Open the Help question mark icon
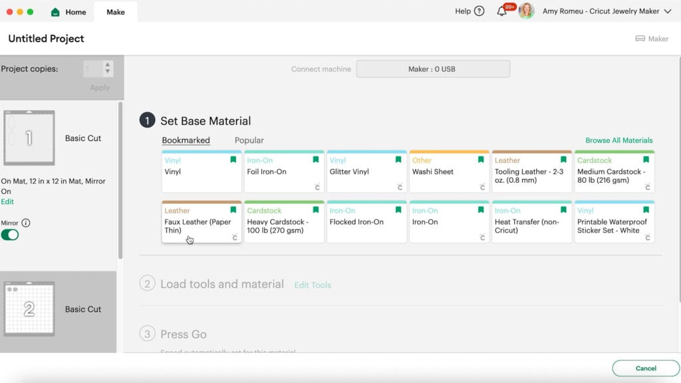Image resolution: width=681 pixels, height=383 pixels. (x=479, y=11)
